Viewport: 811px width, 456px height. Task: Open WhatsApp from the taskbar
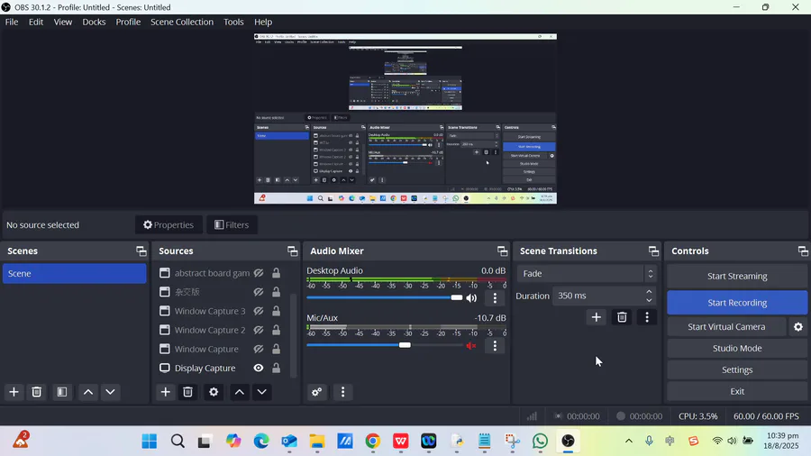[x=540, y=441]
